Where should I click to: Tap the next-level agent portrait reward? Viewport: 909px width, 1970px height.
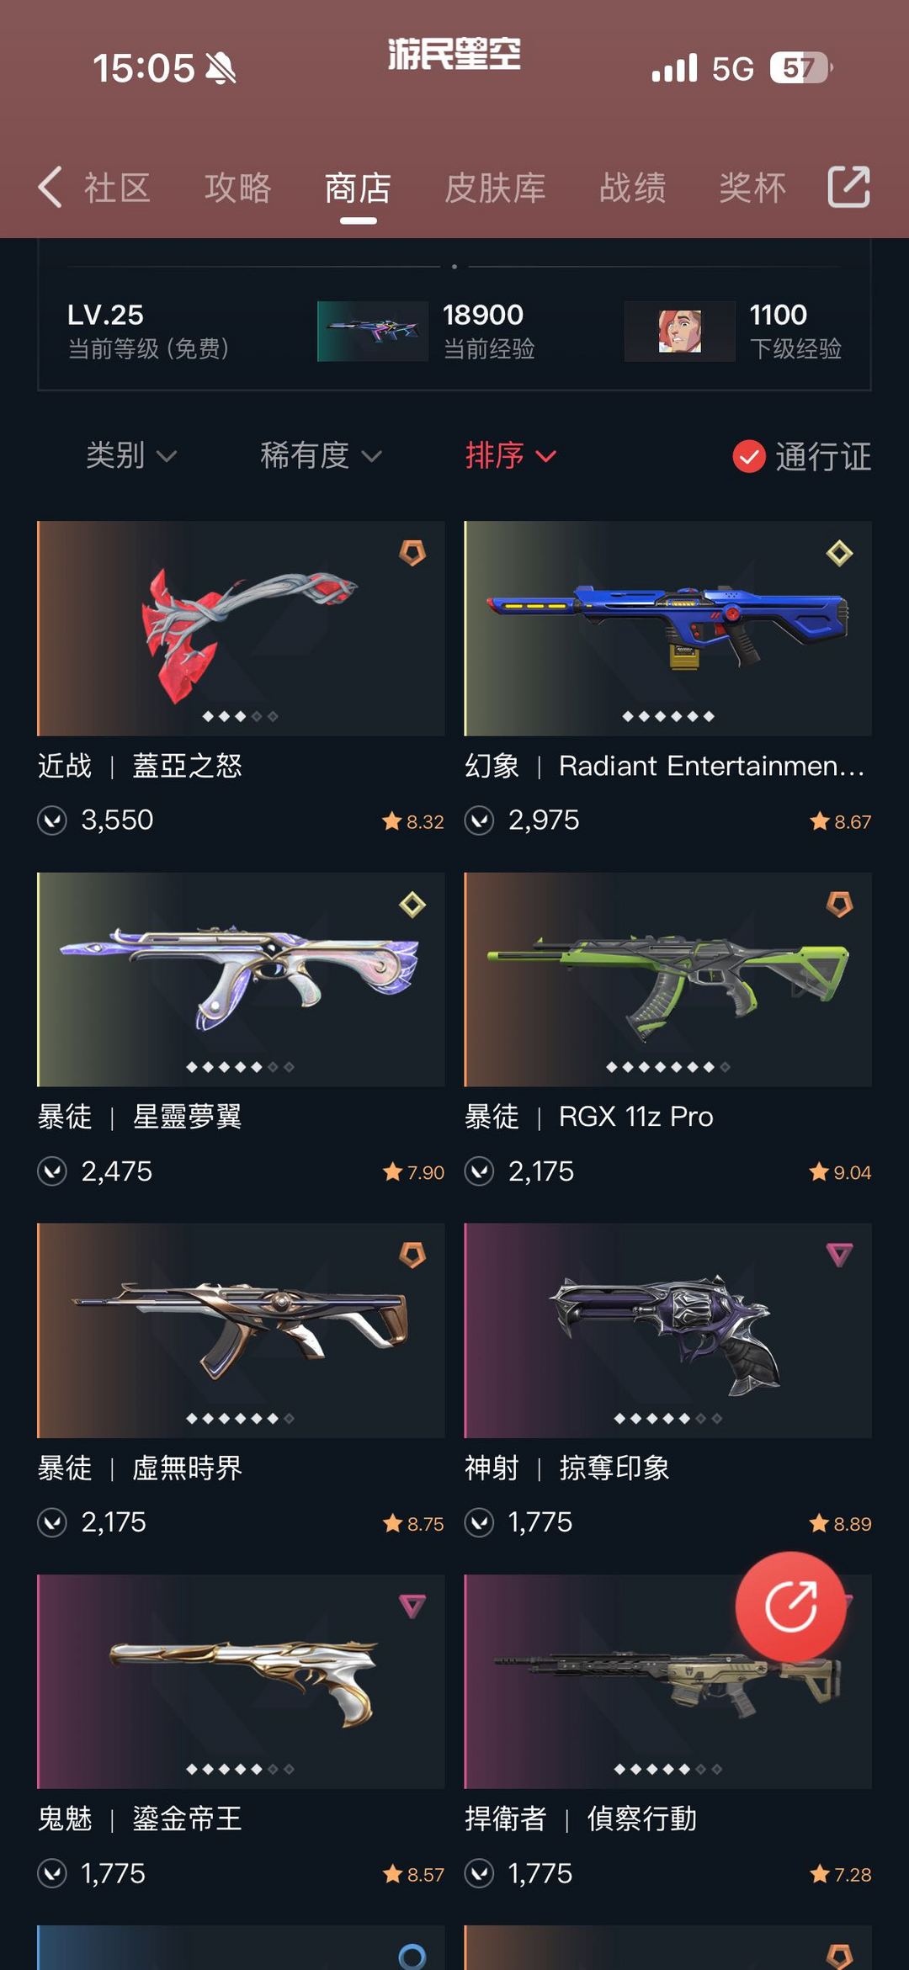click(680, 332)
